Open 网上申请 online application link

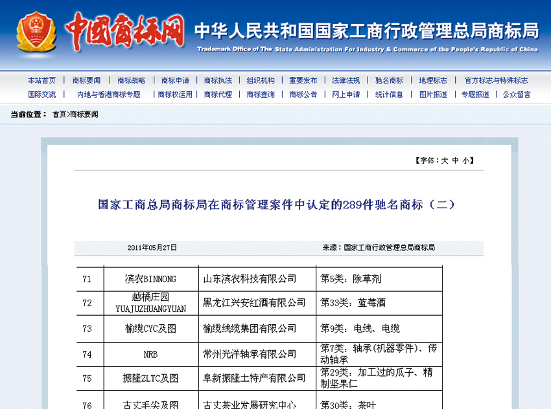(x=346, y=94)
